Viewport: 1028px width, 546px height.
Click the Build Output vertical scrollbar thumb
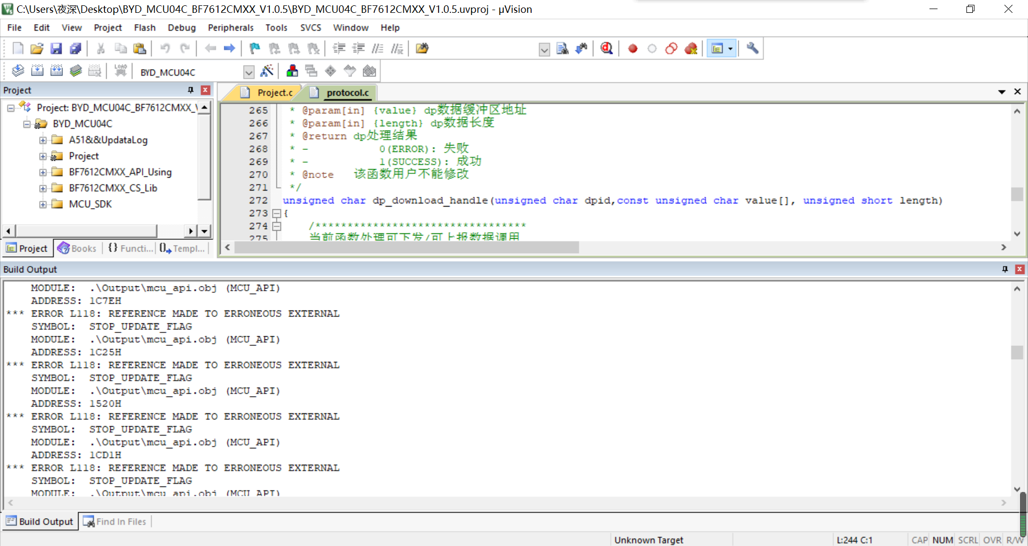point(1017,352)
